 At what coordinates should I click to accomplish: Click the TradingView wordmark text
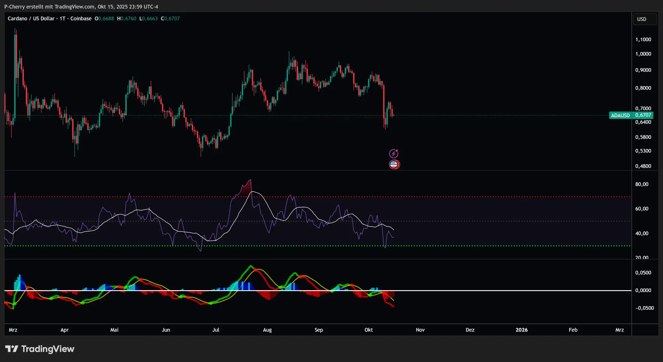[48, 349]
